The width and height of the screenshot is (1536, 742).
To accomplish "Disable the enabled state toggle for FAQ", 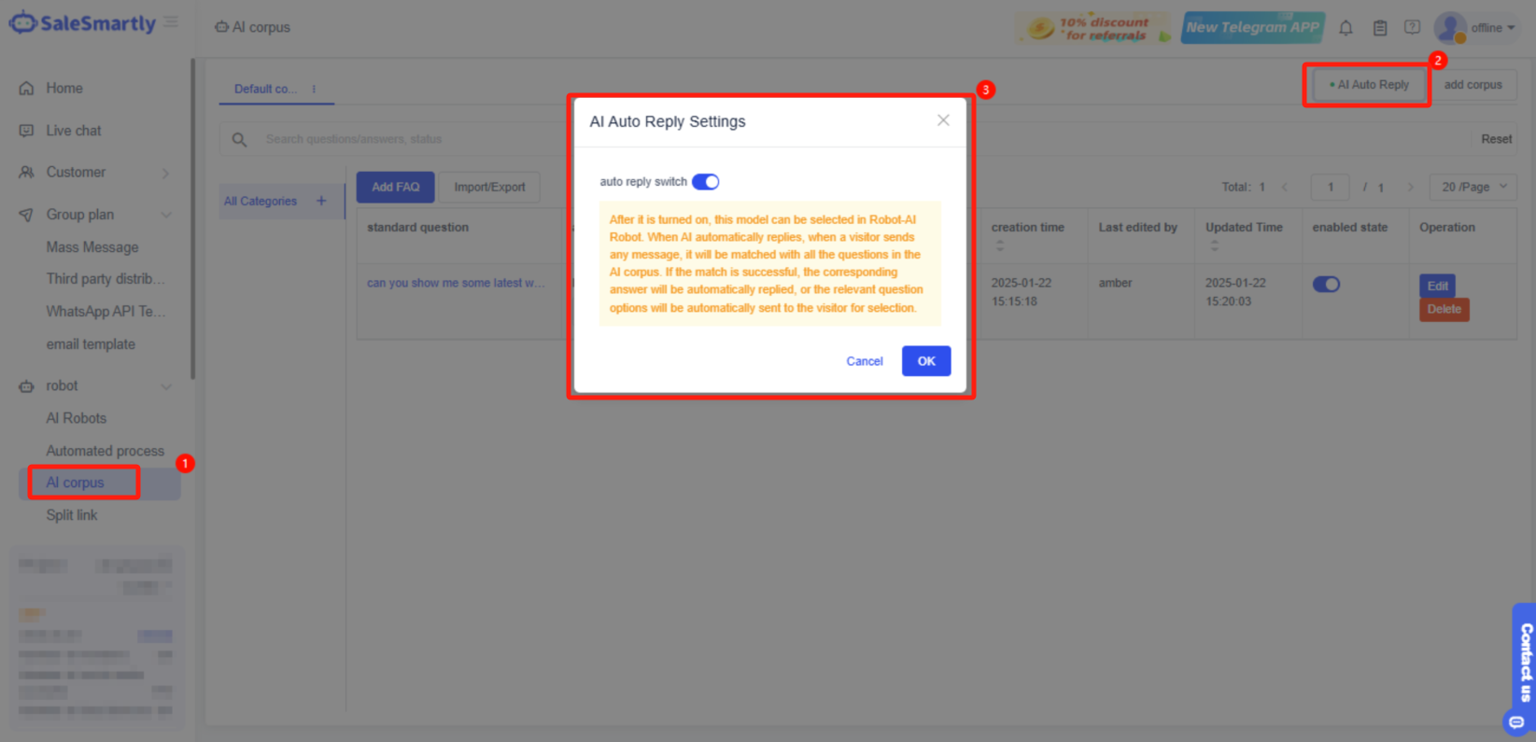I will click(x=1326, y=285).
